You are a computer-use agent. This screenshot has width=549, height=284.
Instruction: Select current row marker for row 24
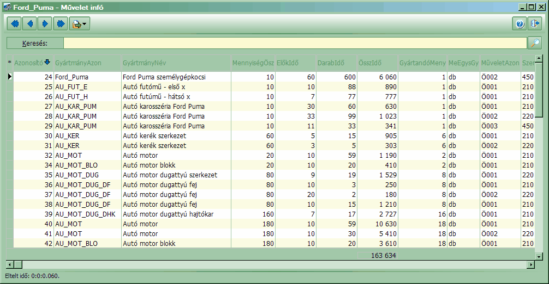coord(9,76)
